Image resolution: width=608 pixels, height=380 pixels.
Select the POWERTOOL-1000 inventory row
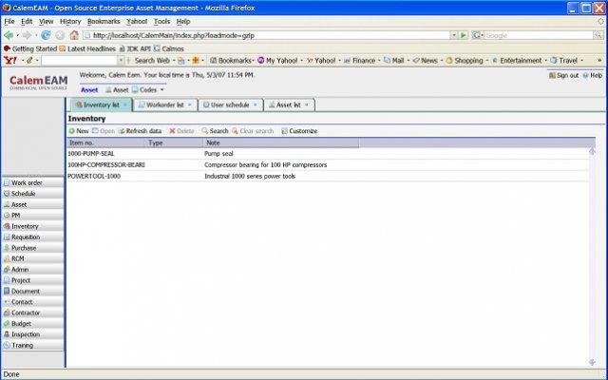(x=328, y=176)
